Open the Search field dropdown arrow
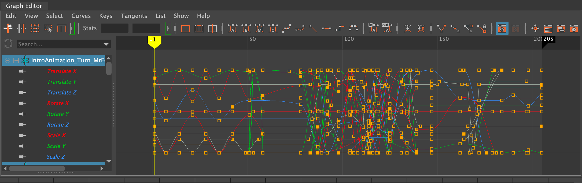The image size is (582, 183). pyautogui.click(x=106, y=44)
